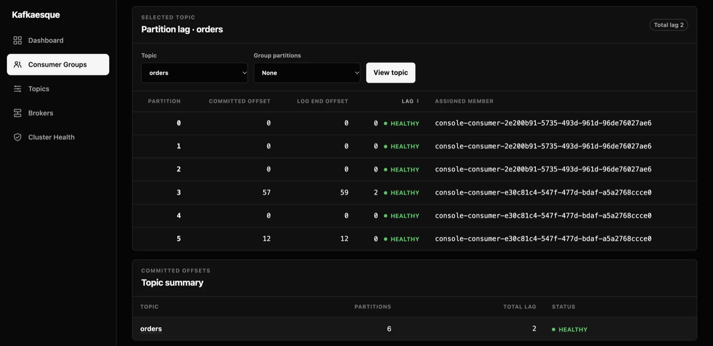Open the Group partitions dropdown
713x346 pixels.
[307, 73]
